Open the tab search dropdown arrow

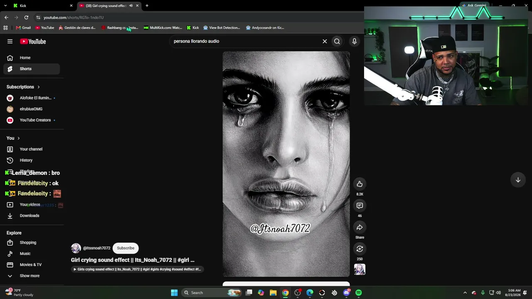5,6
